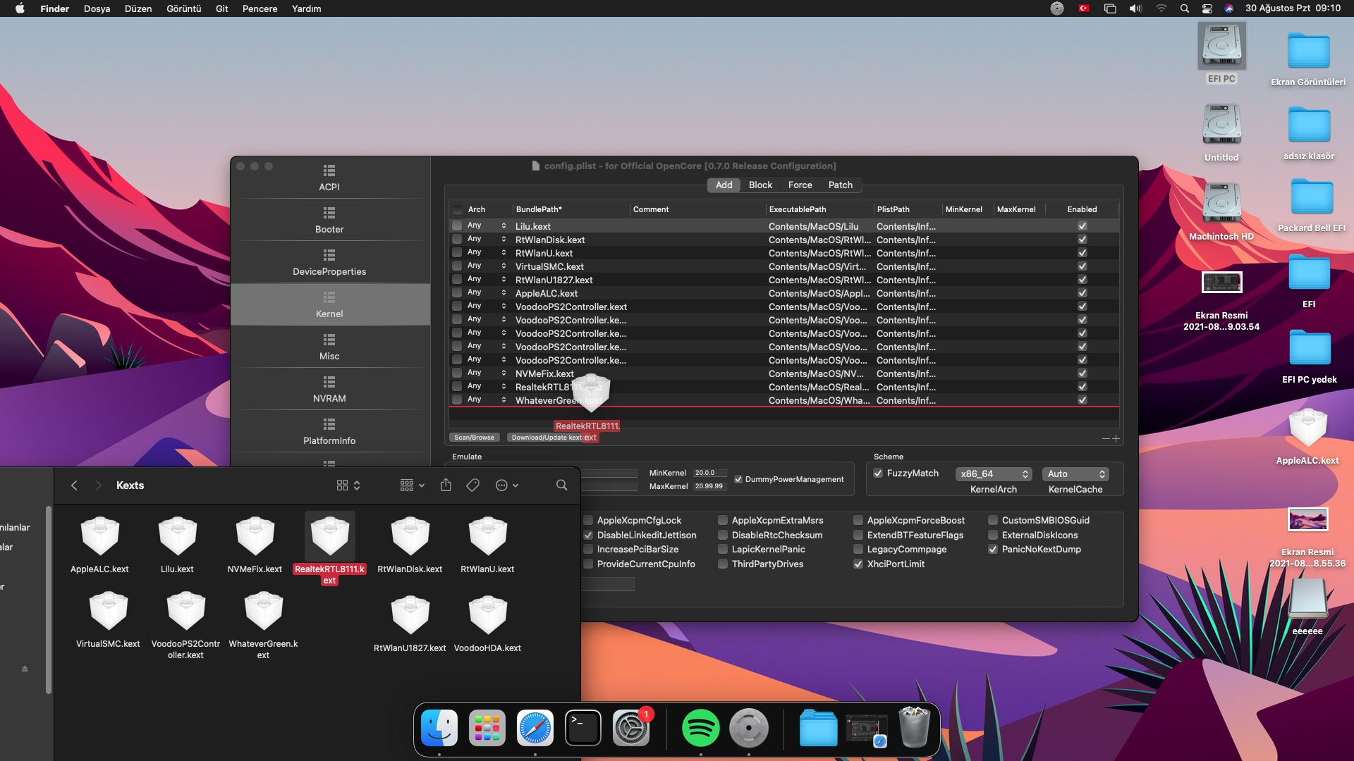This screenshot has width=1354, height=761.
Task: Open the PlatformInfo sidebar section
Action: pos(329,431)
